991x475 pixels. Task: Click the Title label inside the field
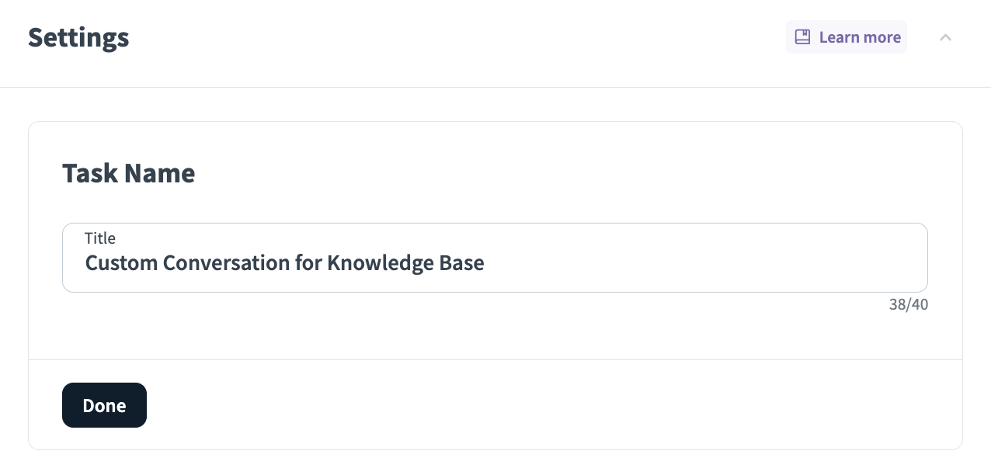click(100, 238)
